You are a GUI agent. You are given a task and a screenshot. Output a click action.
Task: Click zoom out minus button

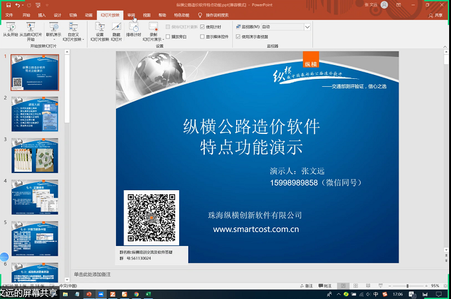pos(390,286)
